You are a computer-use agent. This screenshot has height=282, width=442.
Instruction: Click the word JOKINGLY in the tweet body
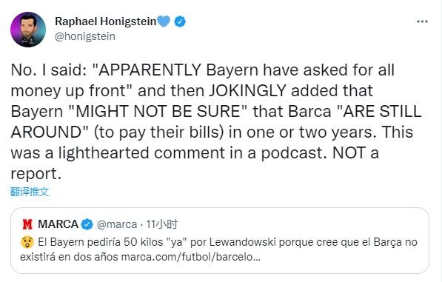[247, 91]
